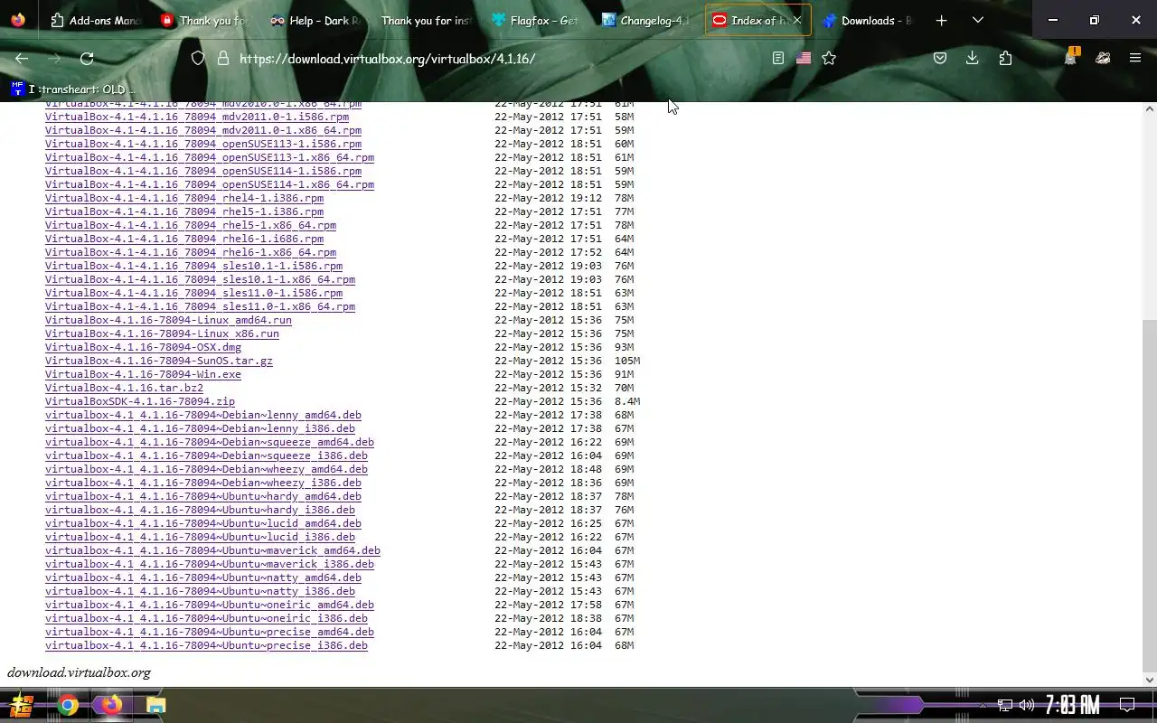
Task: Open the Ubuntu~precise_amd64.deb link
Action: point(210,632)
